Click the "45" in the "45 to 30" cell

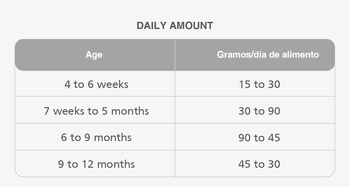pos(244,164)
